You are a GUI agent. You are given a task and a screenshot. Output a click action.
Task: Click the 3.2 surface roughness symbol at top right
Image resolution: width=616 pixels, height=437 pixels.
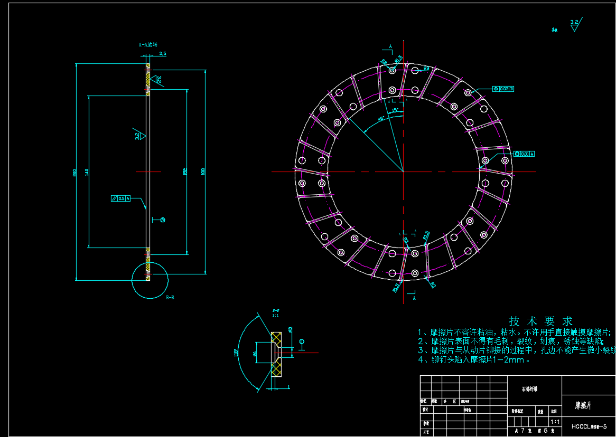coord(575,23)
